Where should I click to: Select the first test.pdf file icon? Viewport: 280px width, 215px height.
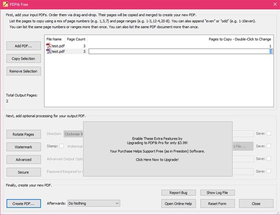49,46
